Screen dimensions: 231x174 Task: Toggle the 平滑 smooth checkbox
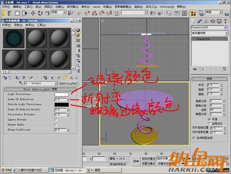tap(209, 119)
